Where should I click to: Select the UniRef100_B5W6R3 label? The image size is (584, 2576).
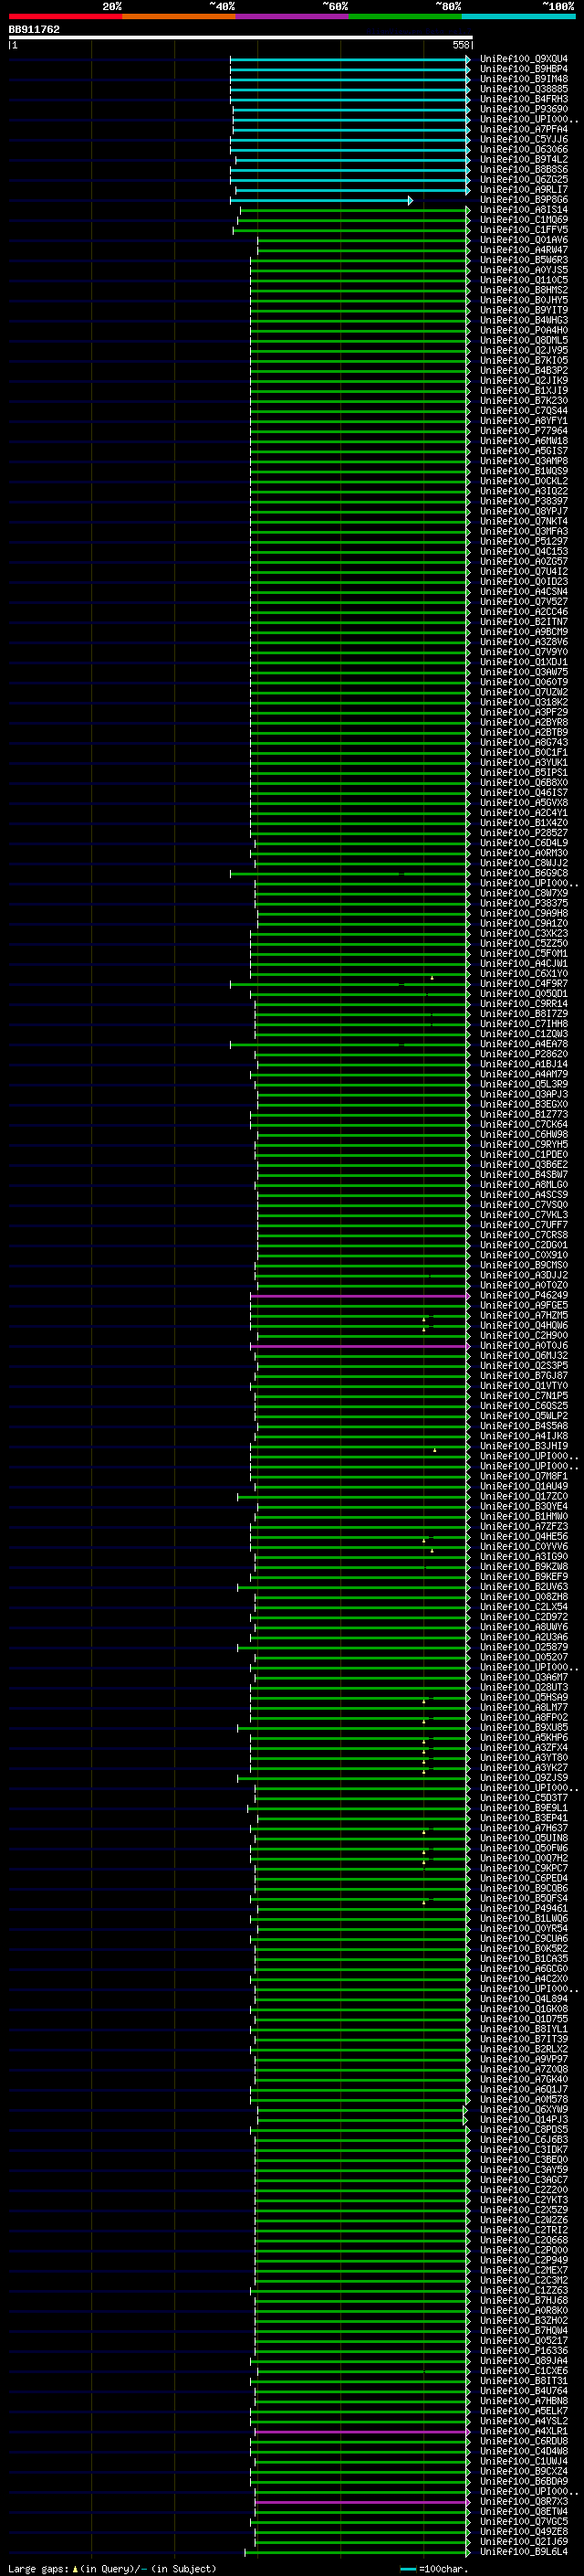pos(523,260)
